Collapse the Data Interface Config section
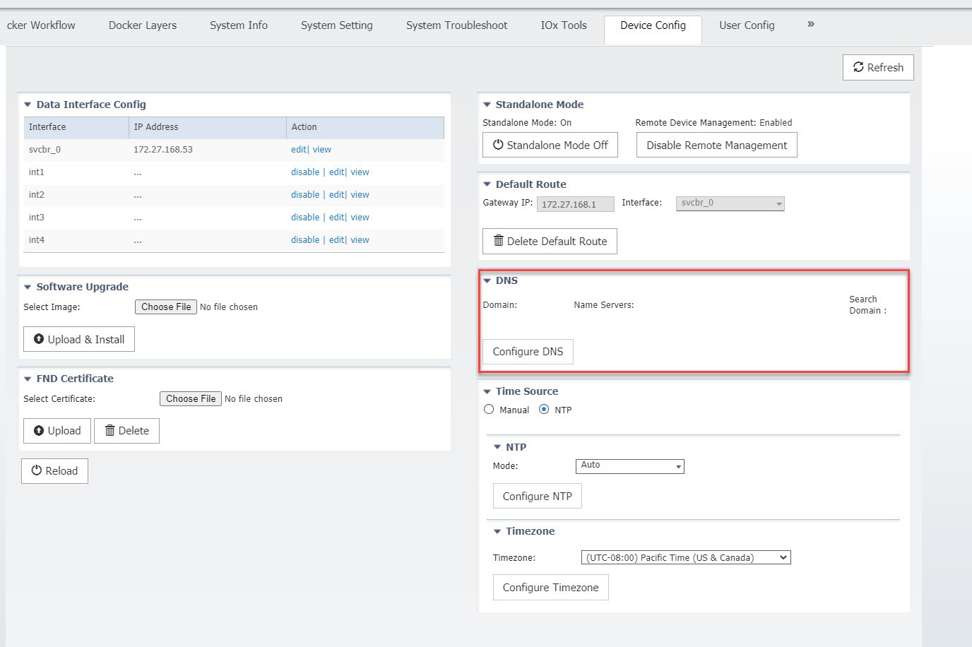Image resolution: width=972 pixels, height=647 pixels. tap(28, 105)
